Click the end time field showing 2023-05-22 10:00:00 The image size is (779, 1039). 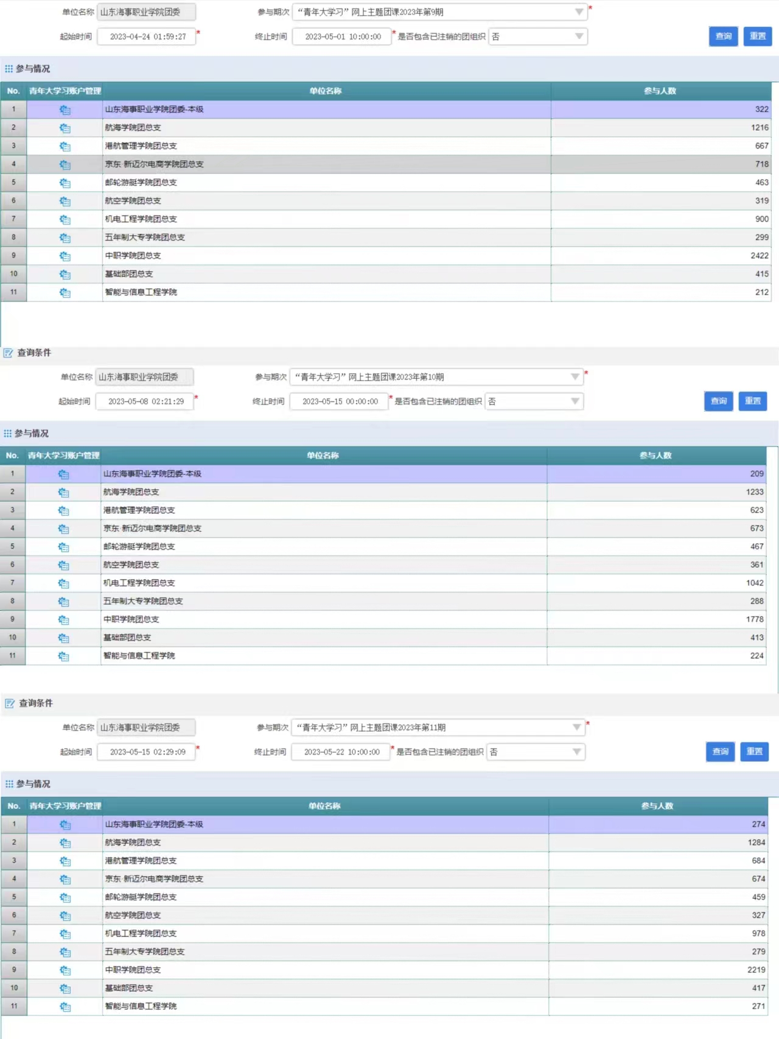[341, 752]
